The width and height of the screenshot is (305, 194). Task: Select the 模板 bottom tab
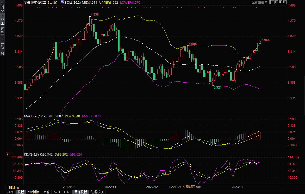[x=21, y=192]
